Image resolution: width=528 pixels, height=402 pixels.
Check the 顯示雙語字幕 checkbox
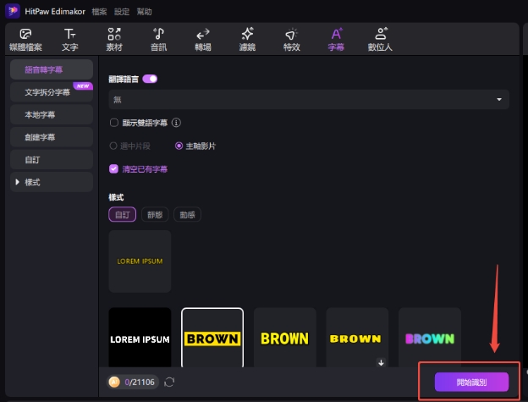[114, 123]
